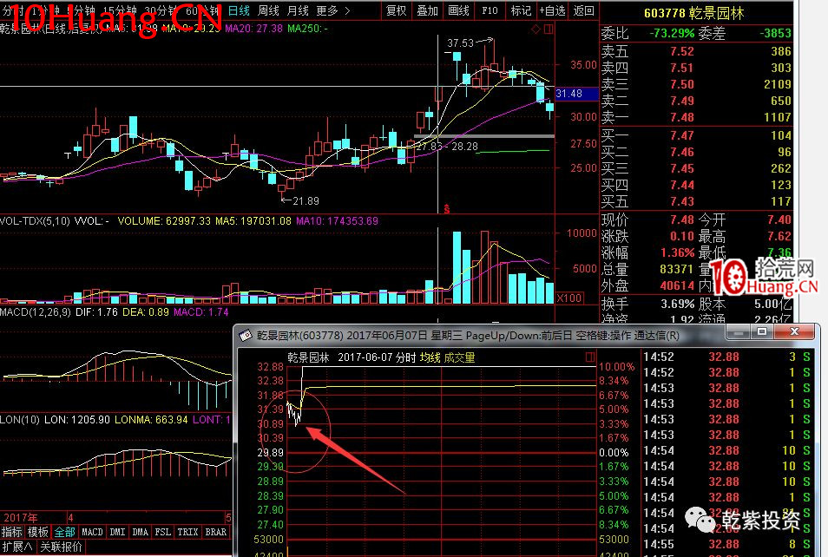Viewport: 828px width, 557px height.
Task: Switch to the 日线 daily chart period
Action: click(239, 10)
